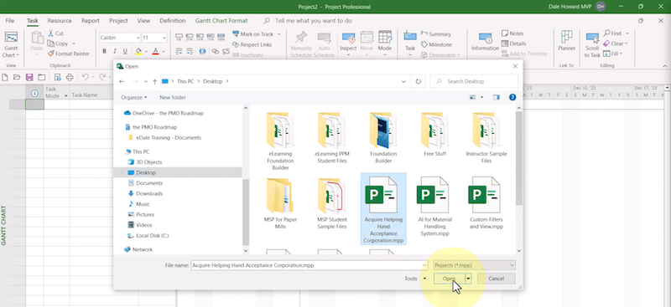The width and height of the screenshot is (671, 307).
Task: Toggle Bold formatting in ribbon
Action: pyautogui.click(x=104, y=51)
